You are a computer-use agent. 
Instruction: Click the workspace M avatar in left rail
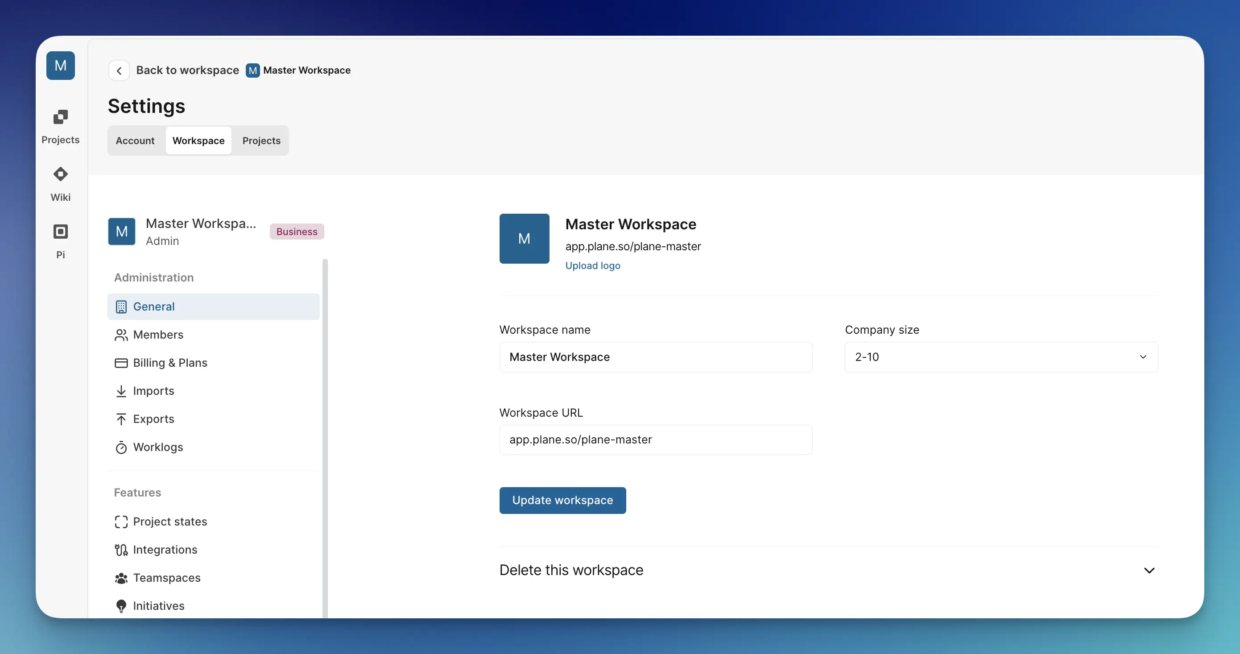60,66
